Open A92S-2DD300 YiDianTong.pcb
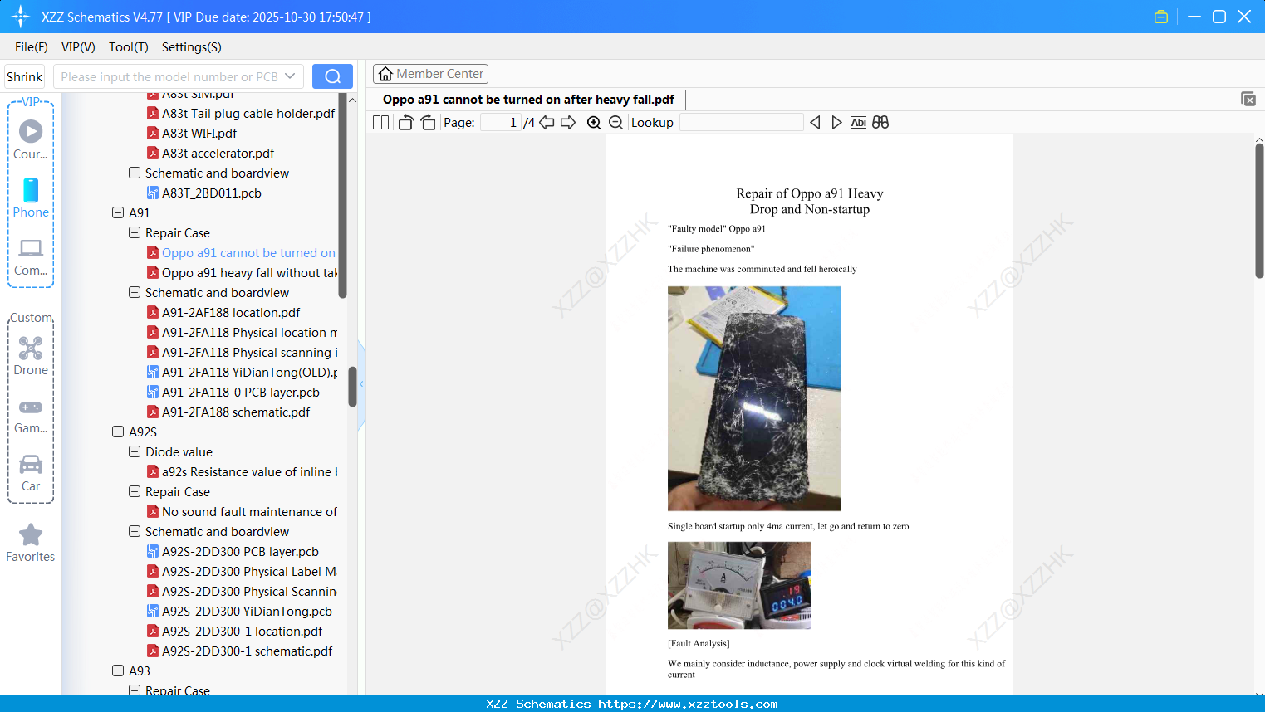The height and width of the screenshot is (712, 1265). point(247,611)
